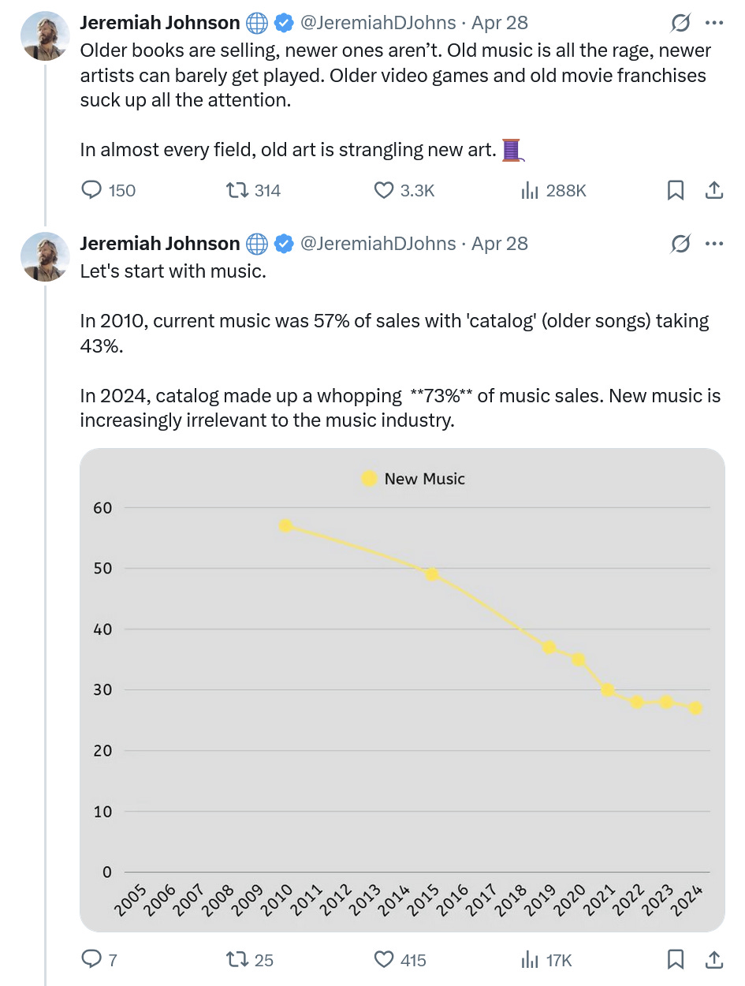The image size is (745, 986).
Task: Repost the music tweet with 25 reposts
Action: (236, 959)
